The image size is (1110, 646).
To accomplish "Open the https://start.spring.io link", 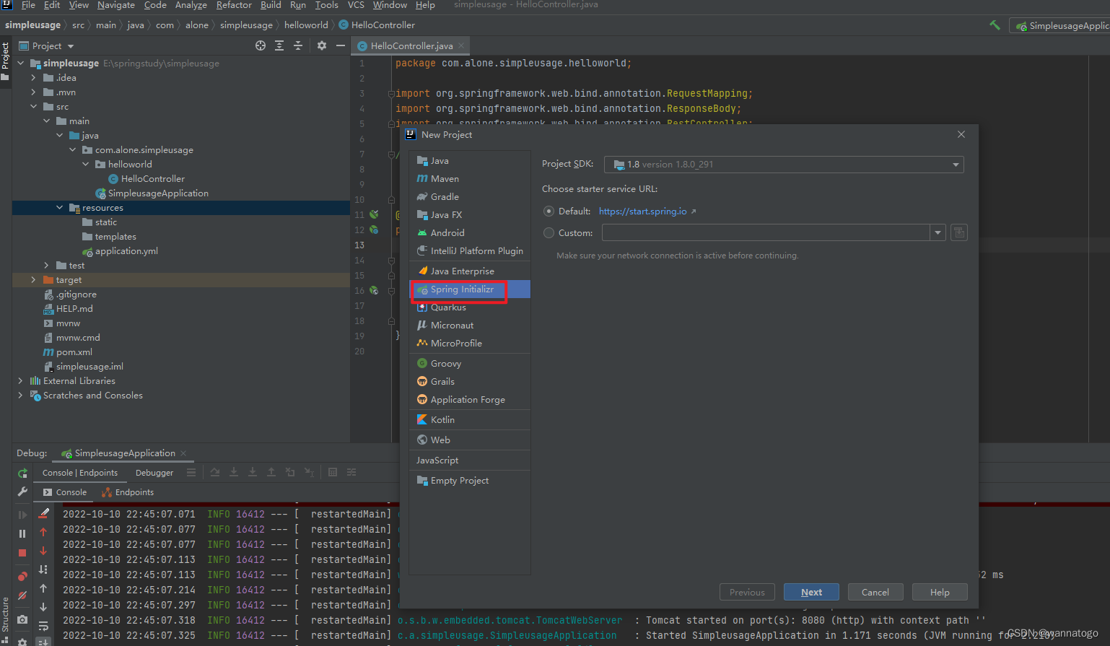I will pos(643,211).
